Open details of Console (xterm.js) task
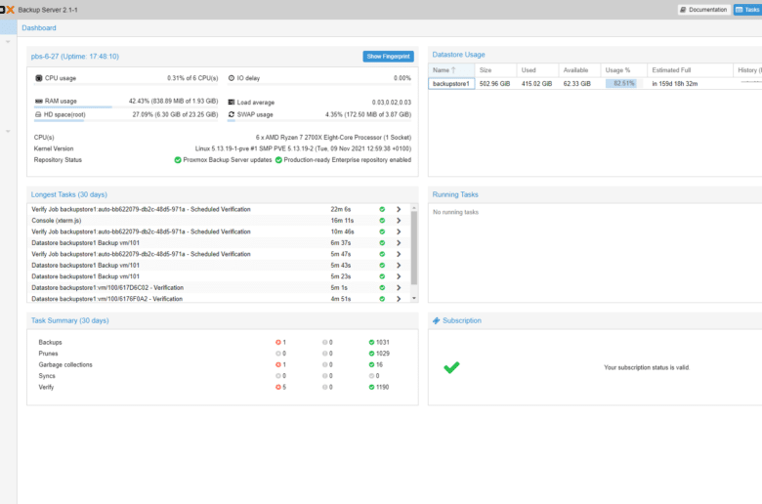This screenshot has width=762, height=504. (x=399, y=221)
